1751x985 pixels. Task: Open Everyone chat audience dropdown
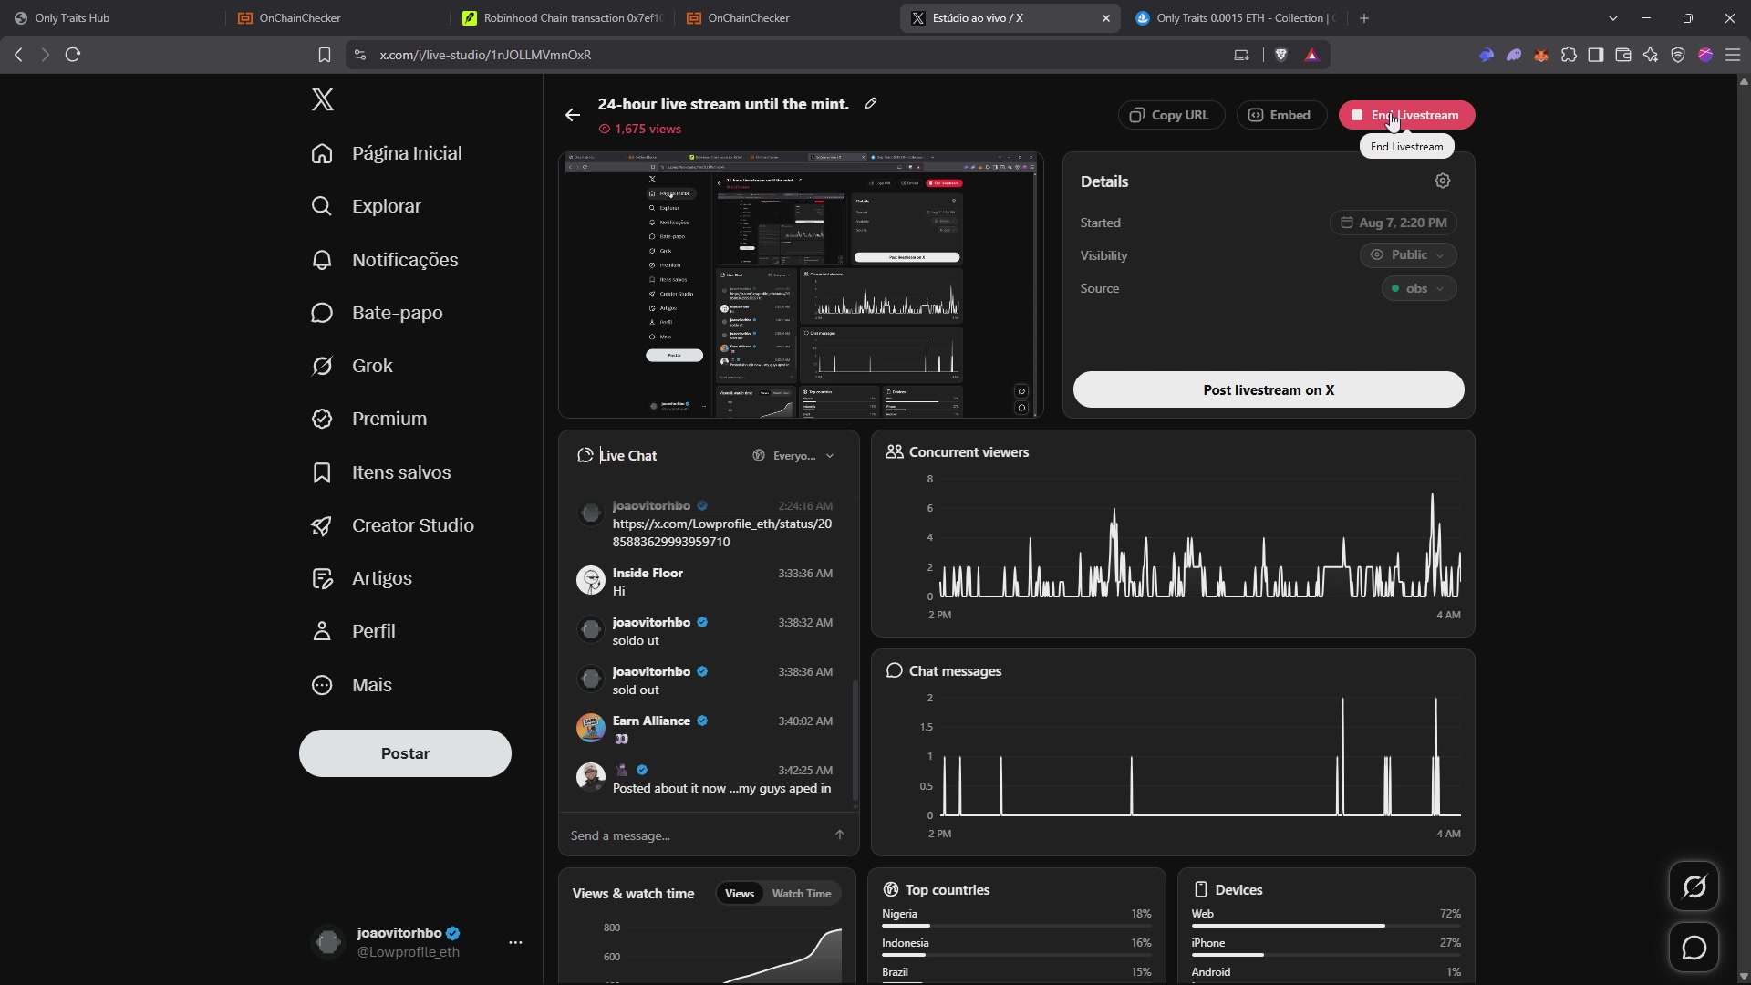(x=793, y=456)
